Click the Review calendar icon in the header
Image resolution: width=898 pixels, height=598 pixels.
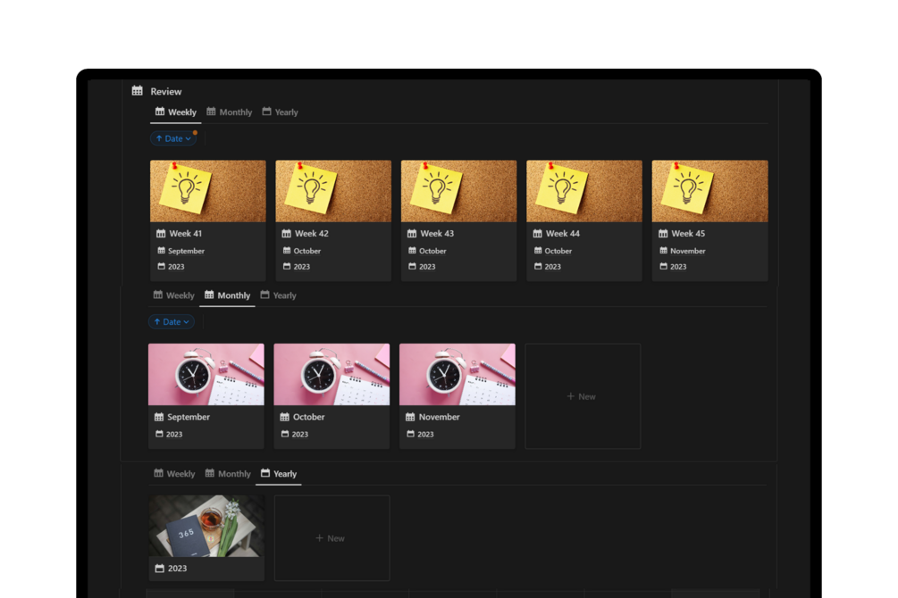click(137, 90)
